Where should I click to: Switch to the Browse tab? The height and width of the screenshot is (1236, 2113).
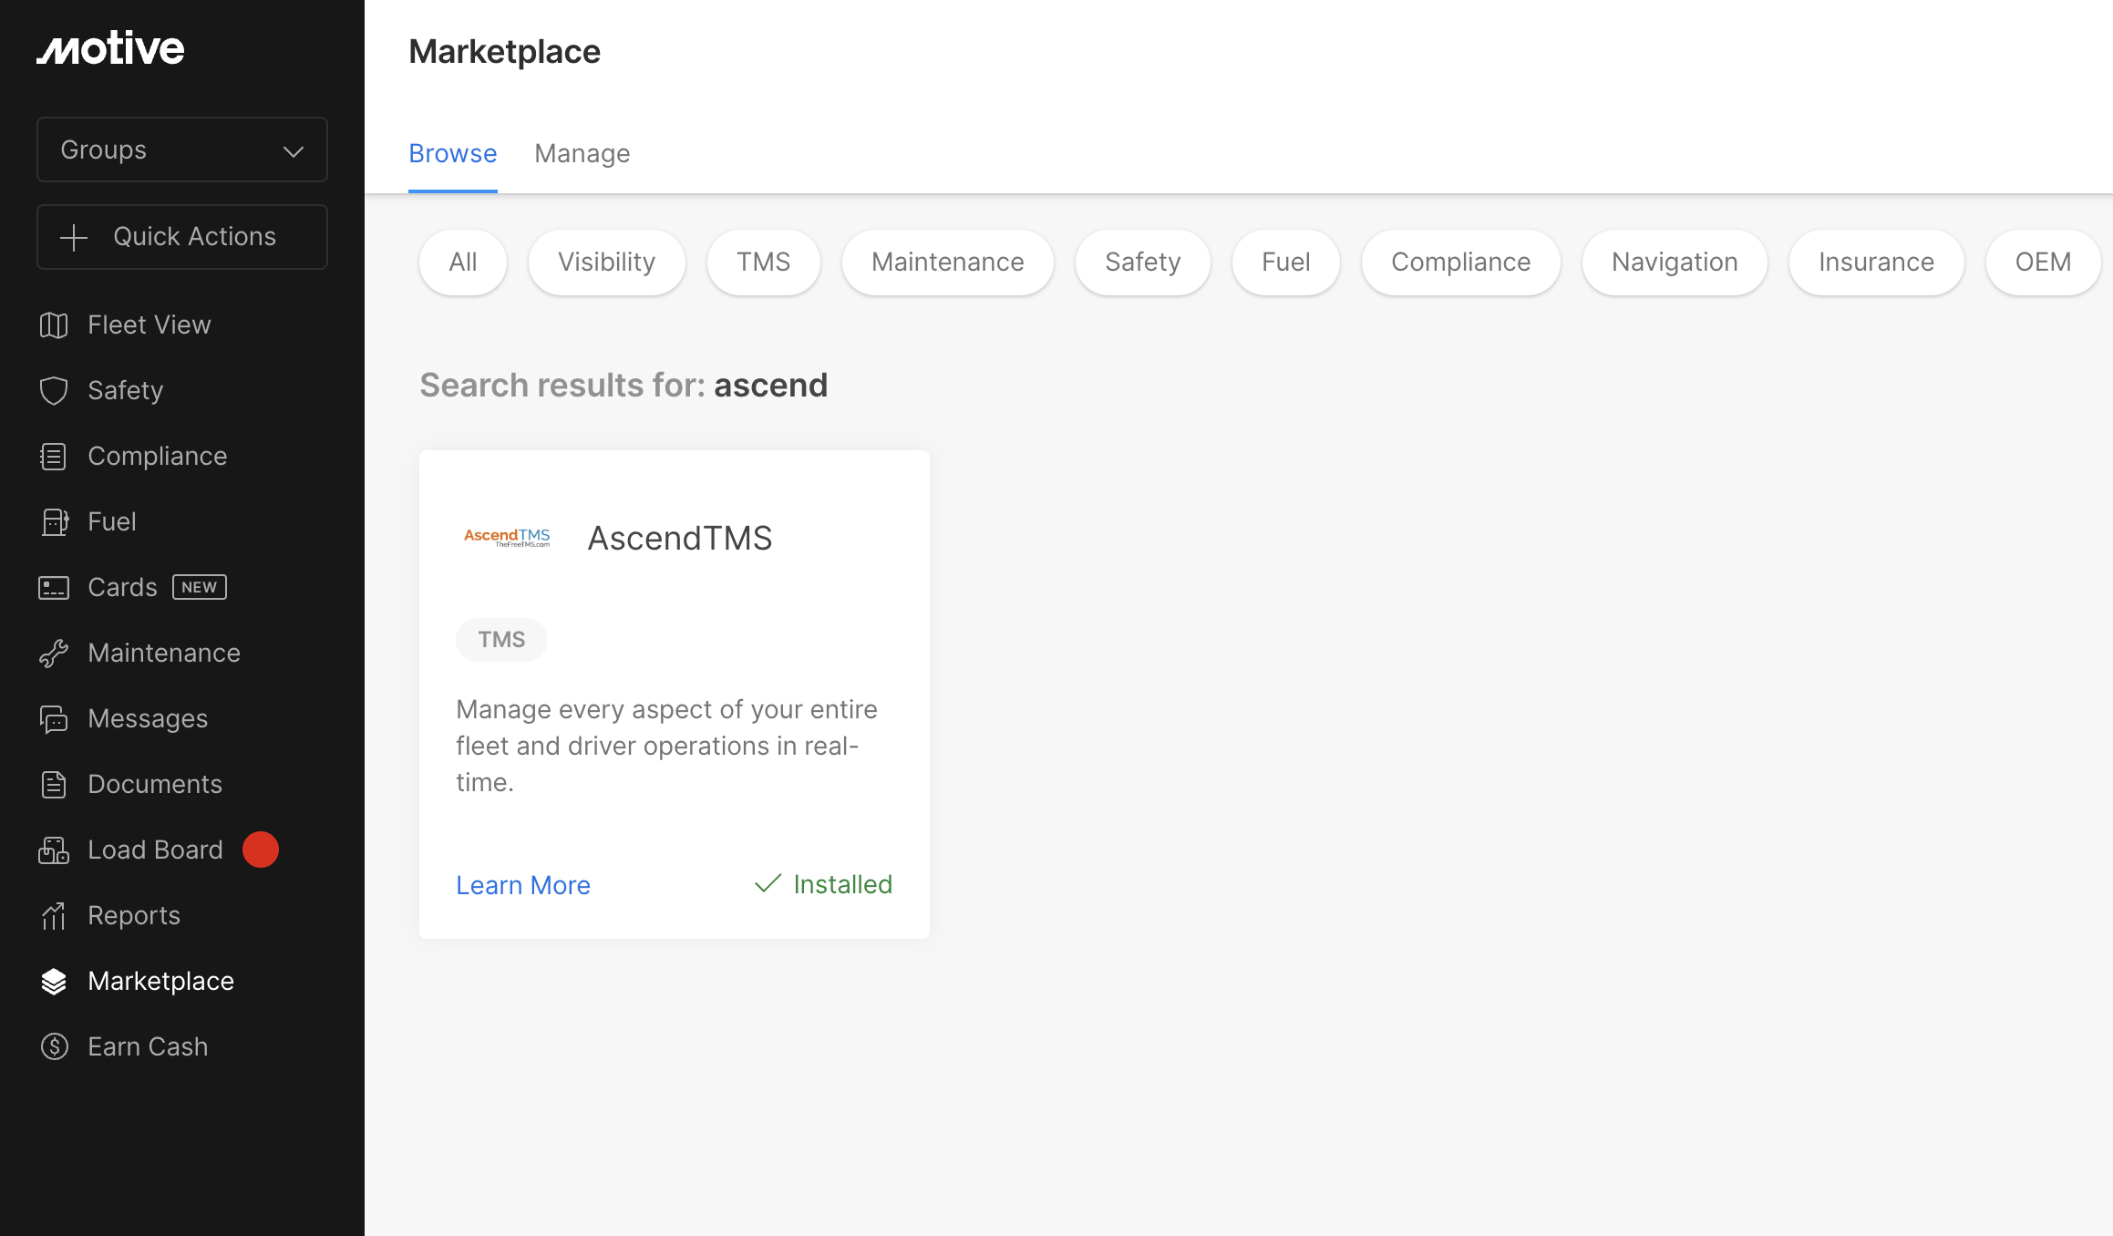pyautogui.click(x=453, y=153)
